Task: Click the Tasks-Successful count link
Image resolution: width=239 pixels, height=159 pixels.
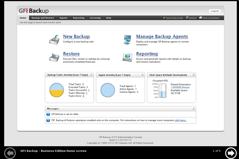Action: click(89, 90)
